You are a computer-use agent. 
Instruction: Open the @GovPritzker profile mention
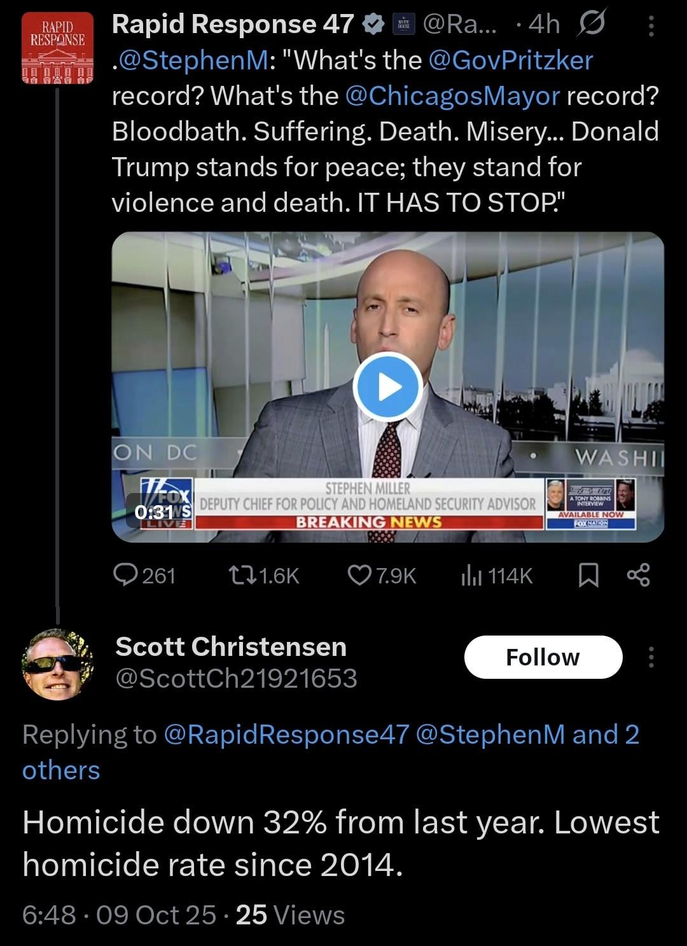[511, 60]
